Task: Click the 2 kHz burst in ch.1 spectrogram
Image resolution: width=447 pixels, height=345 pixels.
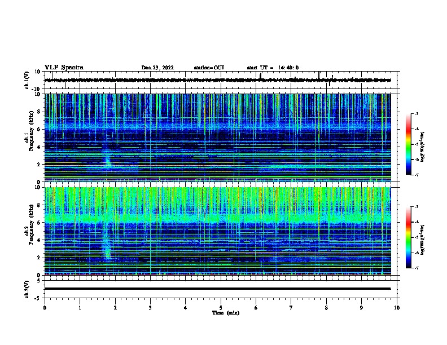Action: [107, 161]
